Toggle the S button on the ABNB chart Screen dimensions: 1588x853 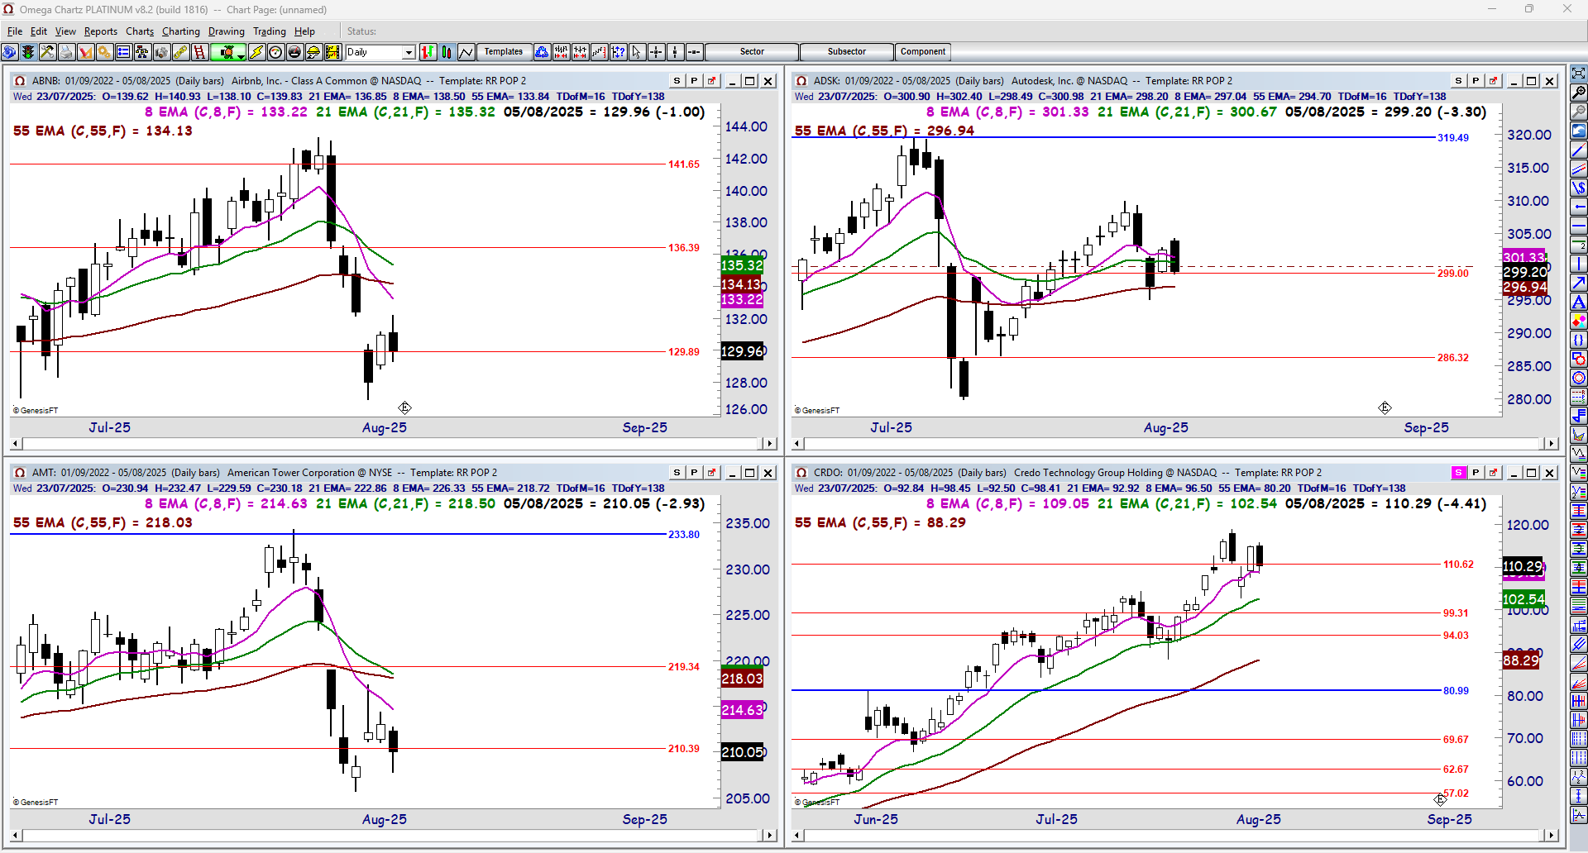[677, 81]
